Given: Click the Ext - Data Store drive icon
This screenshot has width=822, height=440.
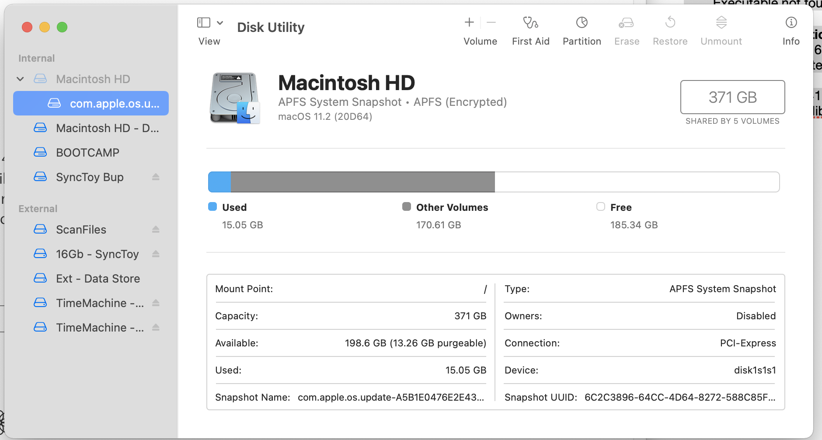Looking at the screenshot, I should [x=40, y=278].
